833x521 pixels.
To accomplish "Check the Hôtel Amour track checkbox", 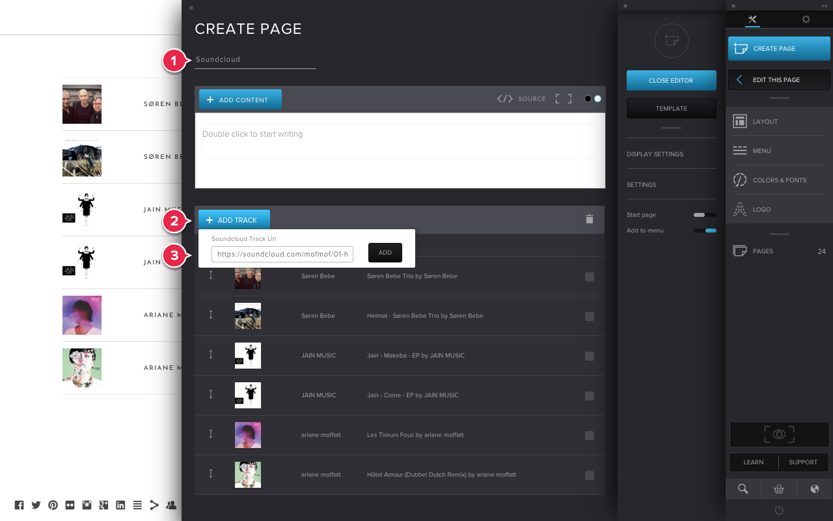I will click(590, 475).
